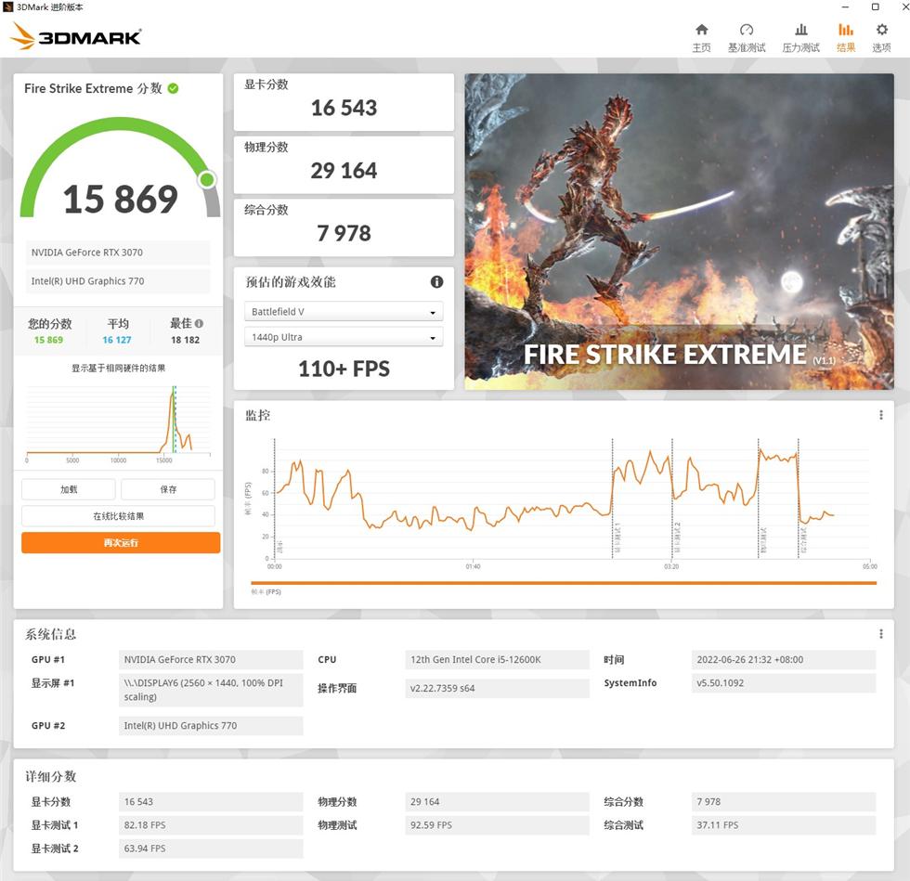Click the score gauge green indicator knob
The image size is (910, 881).
206,179
